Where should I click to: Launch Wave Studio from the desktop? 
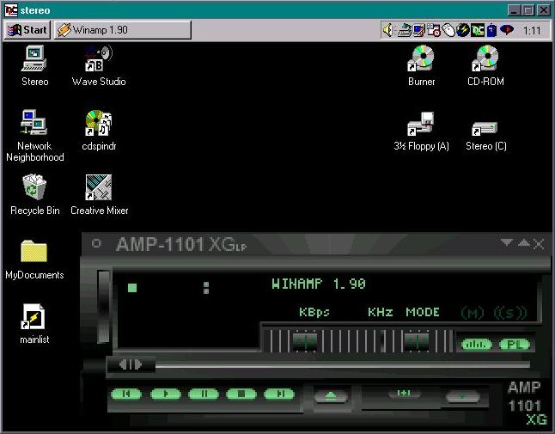click(x=99, y=66)
